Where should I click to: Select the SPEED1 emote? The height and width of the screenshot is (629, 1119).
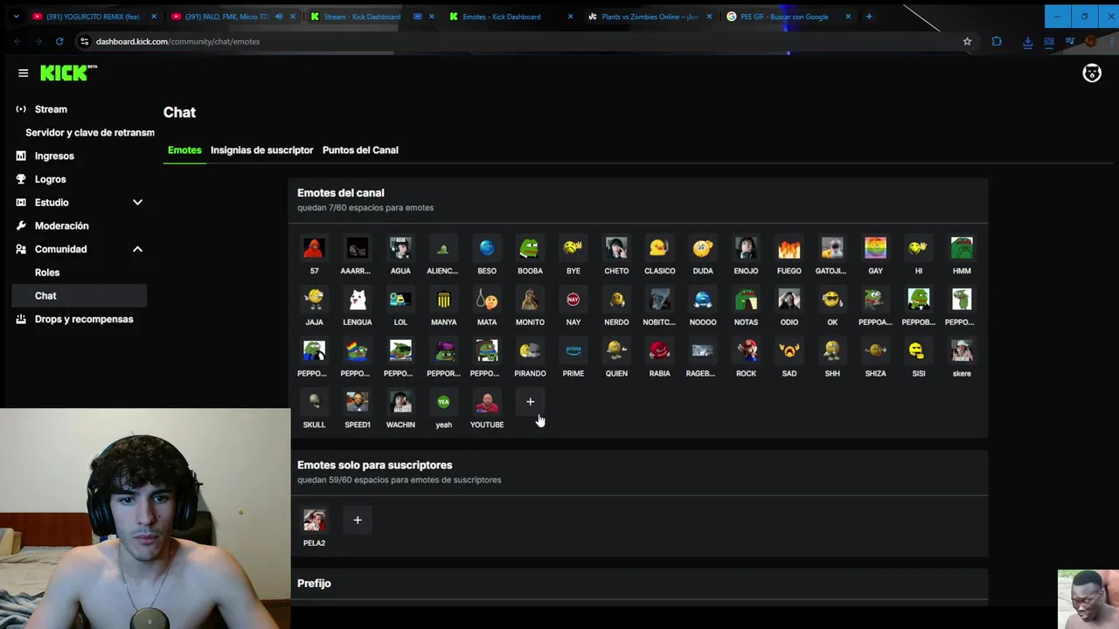click(x=358, y=403)
